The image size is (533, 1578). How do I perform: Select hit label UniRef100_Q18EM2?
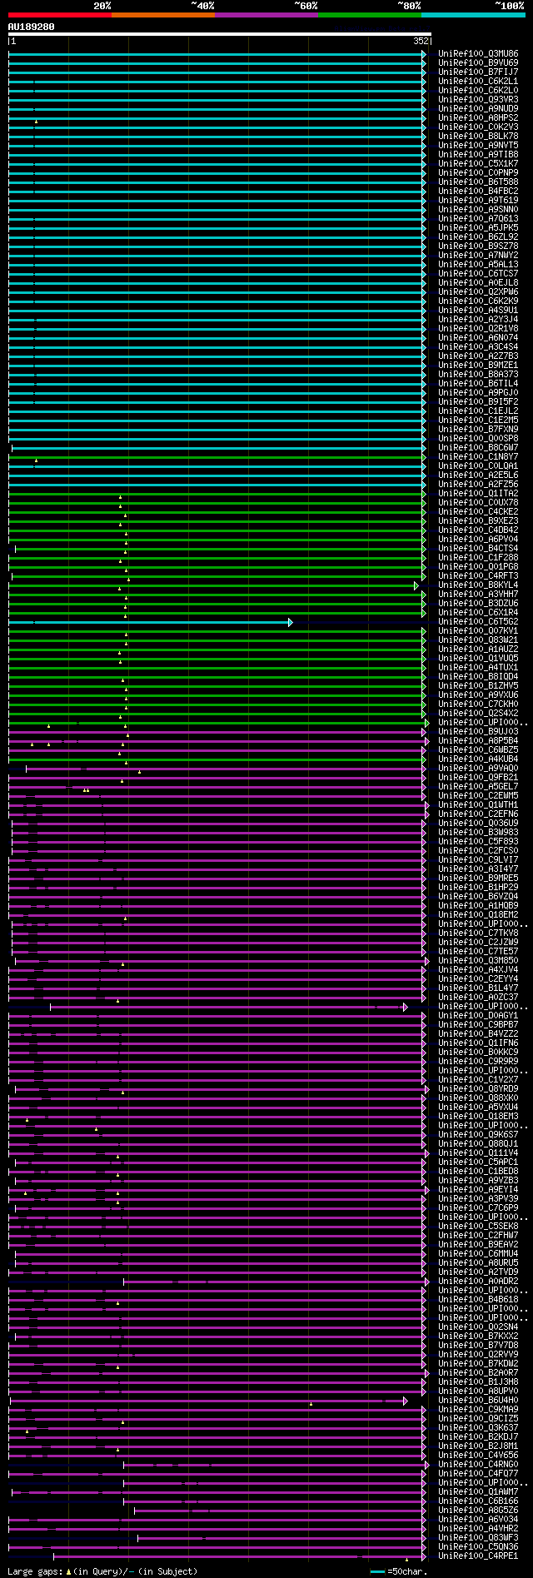pyautogui.click(x=478, y=914)
